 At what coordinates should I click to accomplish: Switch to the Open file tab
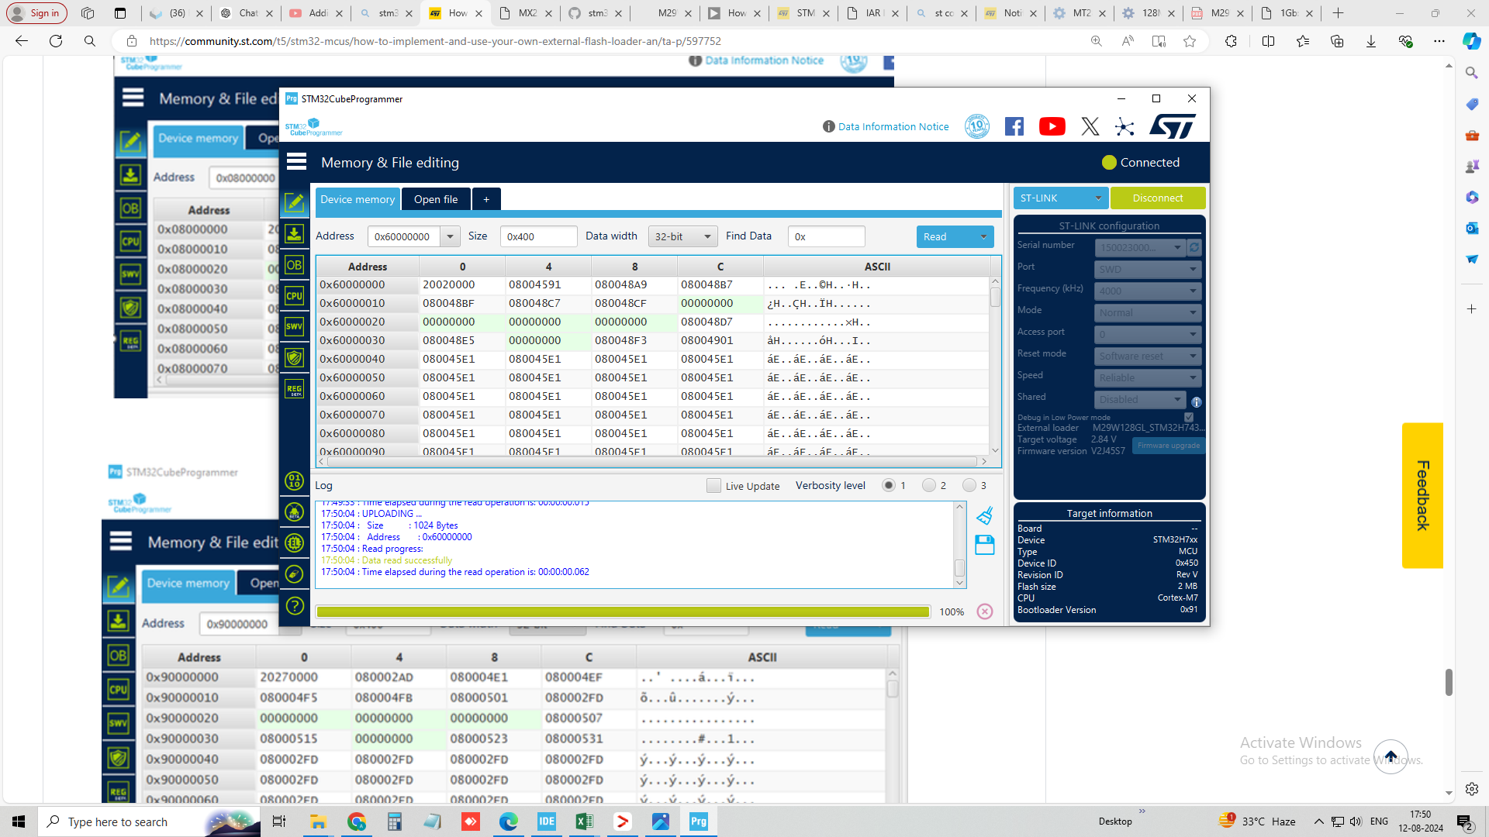[x=436, y=199]
